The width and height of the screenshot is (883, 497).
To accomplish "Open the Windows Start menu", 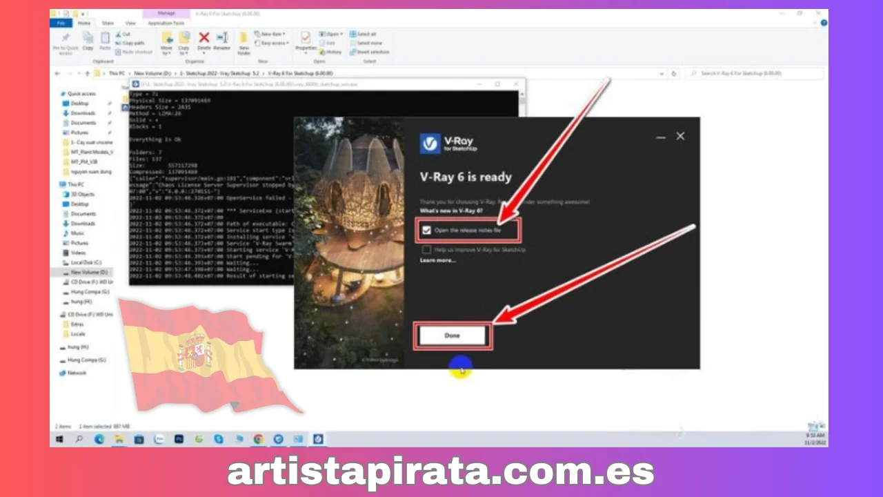I will [x=59, y=439].
